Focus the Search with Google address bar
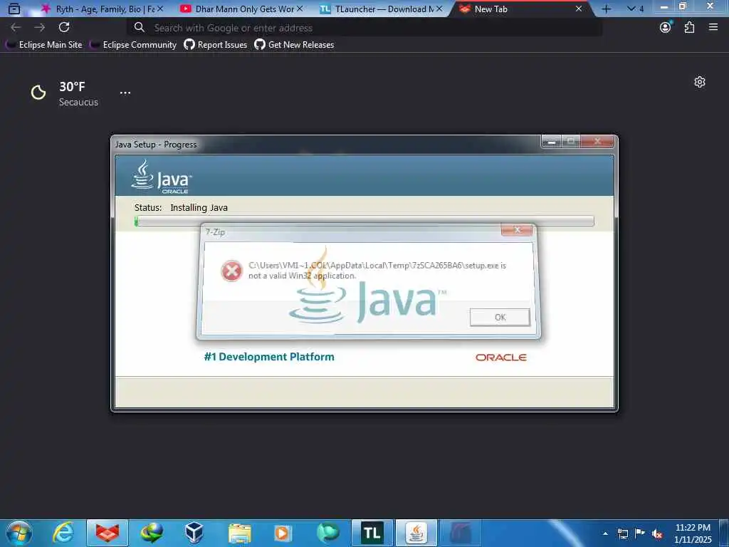 [x=364, y=28]
